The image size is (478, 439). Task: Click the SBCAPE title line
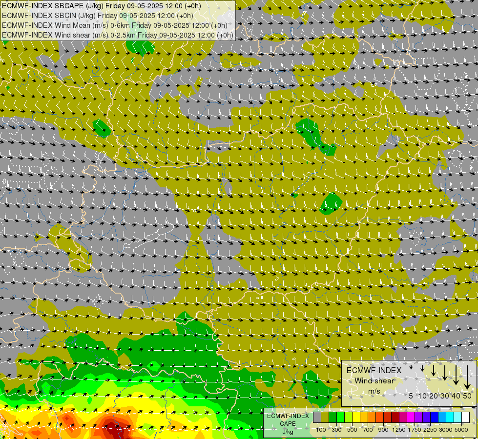pos(101,6)
